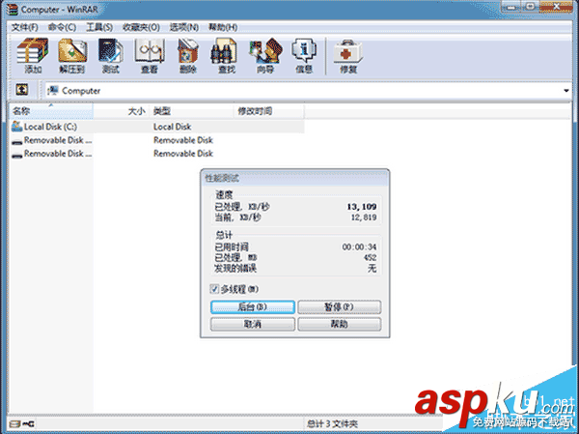Click the Delete (删除) toolbar icon

click(188, 55)
